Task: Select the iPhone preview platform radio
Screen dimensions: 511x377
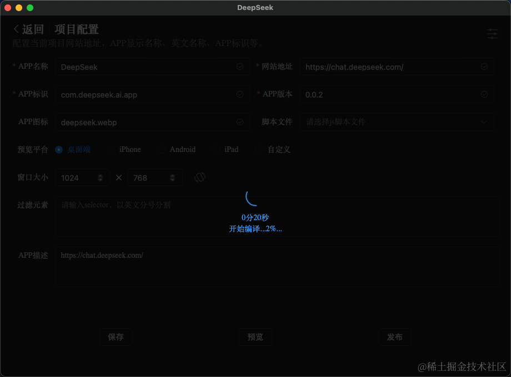Action: [111, 150]
